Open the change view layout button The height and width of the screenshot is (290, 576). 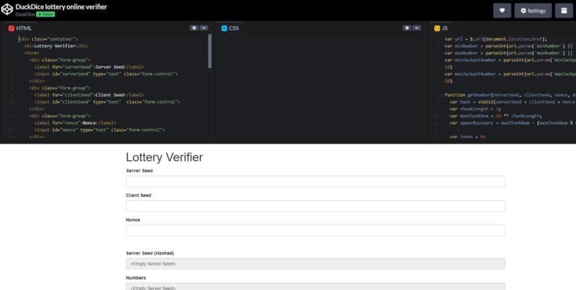pos(564,11)
